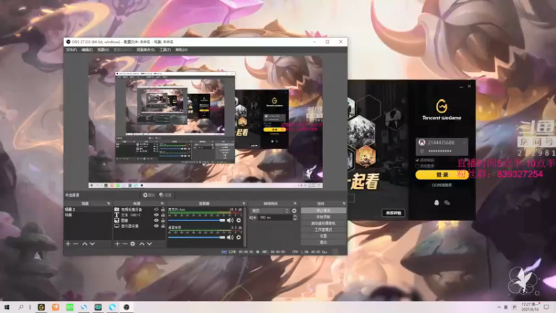Image resolution: width=556 pixels, height=313 pixels.
Task: Open scene transition properties gear
Action: 294,211
